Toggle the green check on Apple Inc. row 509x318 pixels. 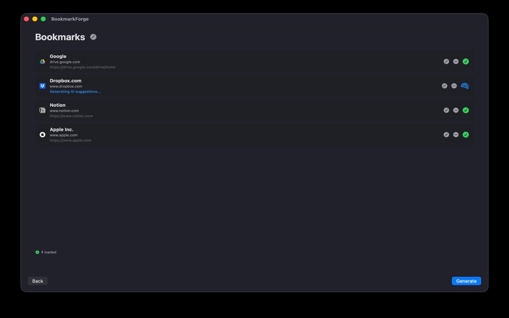pyautogui.click(x=466, y=134)
